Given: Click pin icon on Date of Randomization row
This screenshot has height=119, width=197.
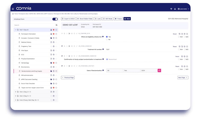Looking at the screenshot, I should (x=62, y=66).
